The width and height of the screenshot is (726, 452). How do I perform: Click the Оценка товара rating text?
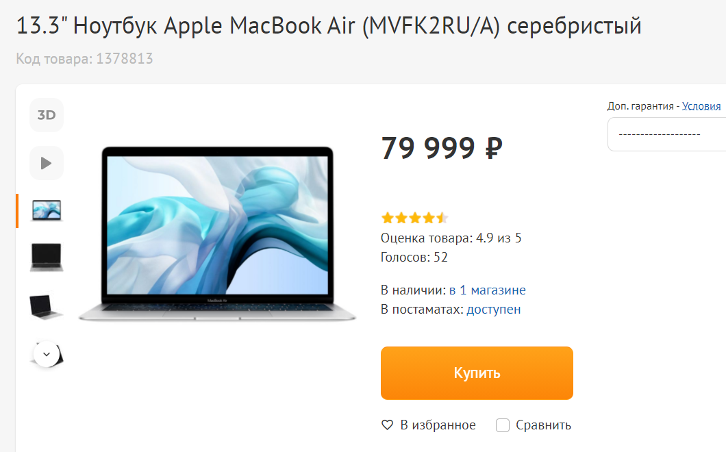click(451, 238)
